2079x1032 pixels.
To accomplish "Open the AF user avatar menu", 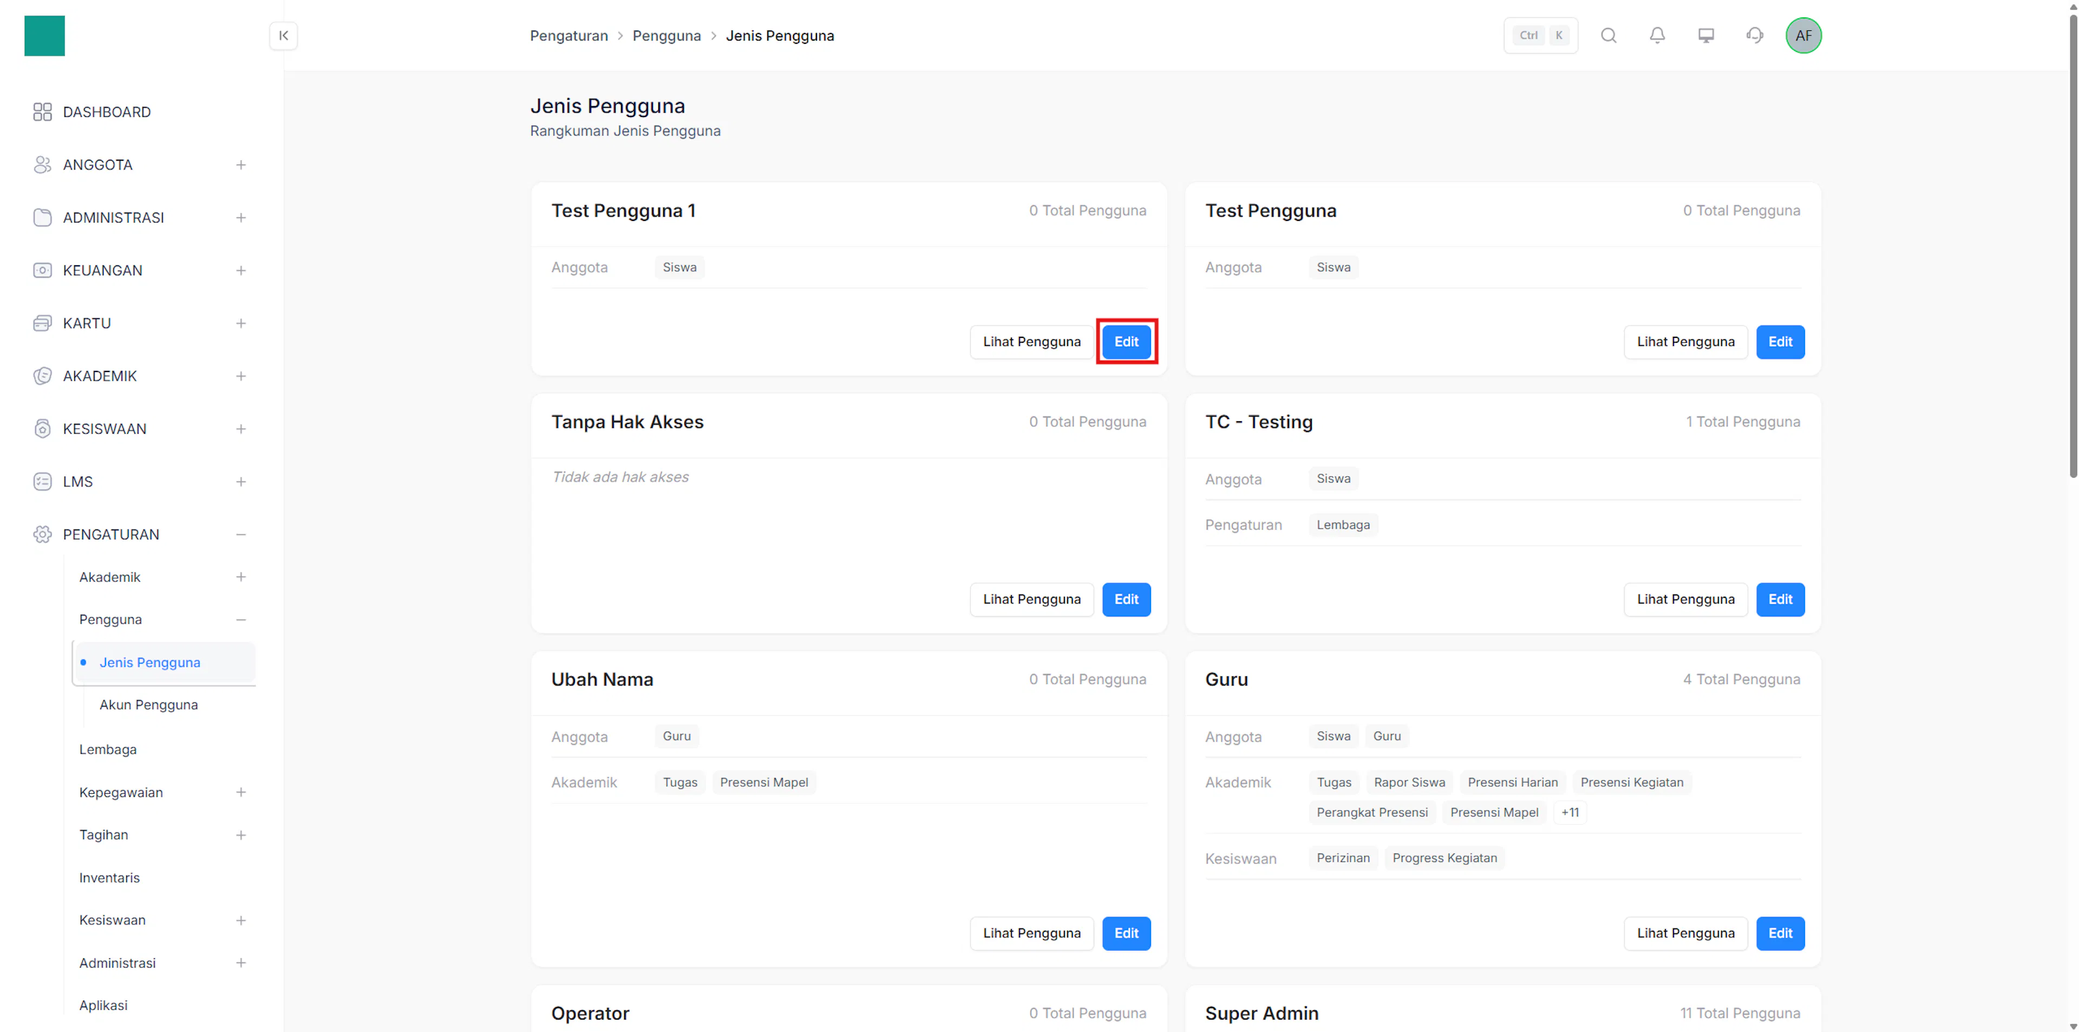I will (x=1803, y=36).
